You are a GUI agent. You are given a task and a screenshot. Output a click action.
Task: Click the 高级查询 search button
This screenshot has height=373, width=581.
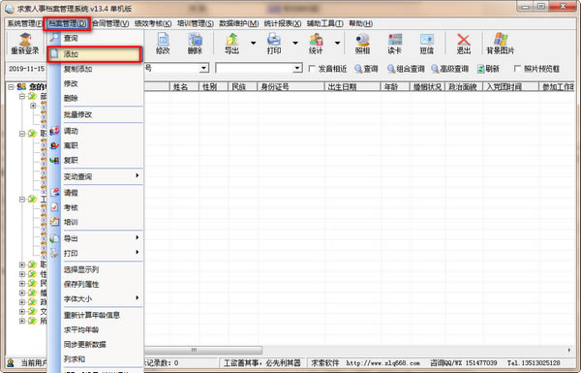(x=450, y=69)
